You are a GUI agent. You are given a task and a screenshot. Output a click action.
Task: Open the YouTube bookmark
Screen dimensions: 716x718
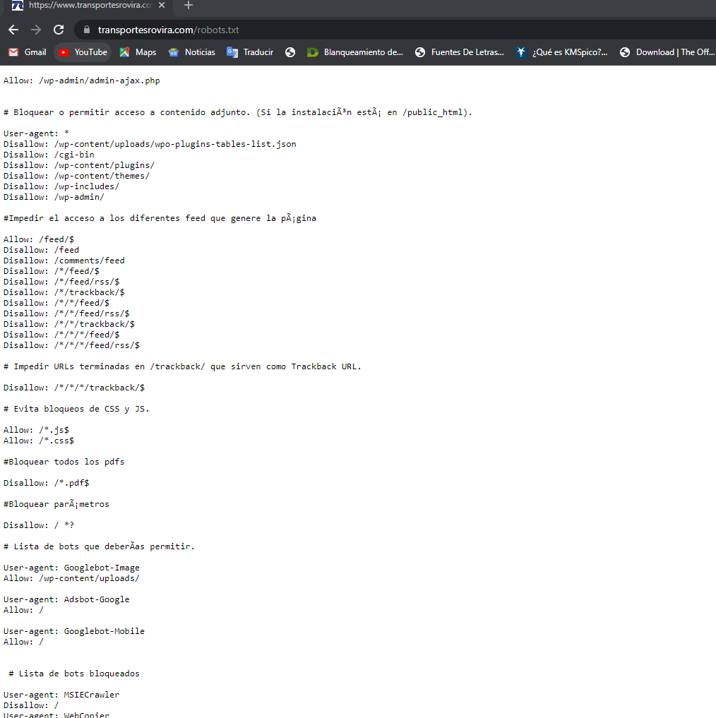[83, 52]
